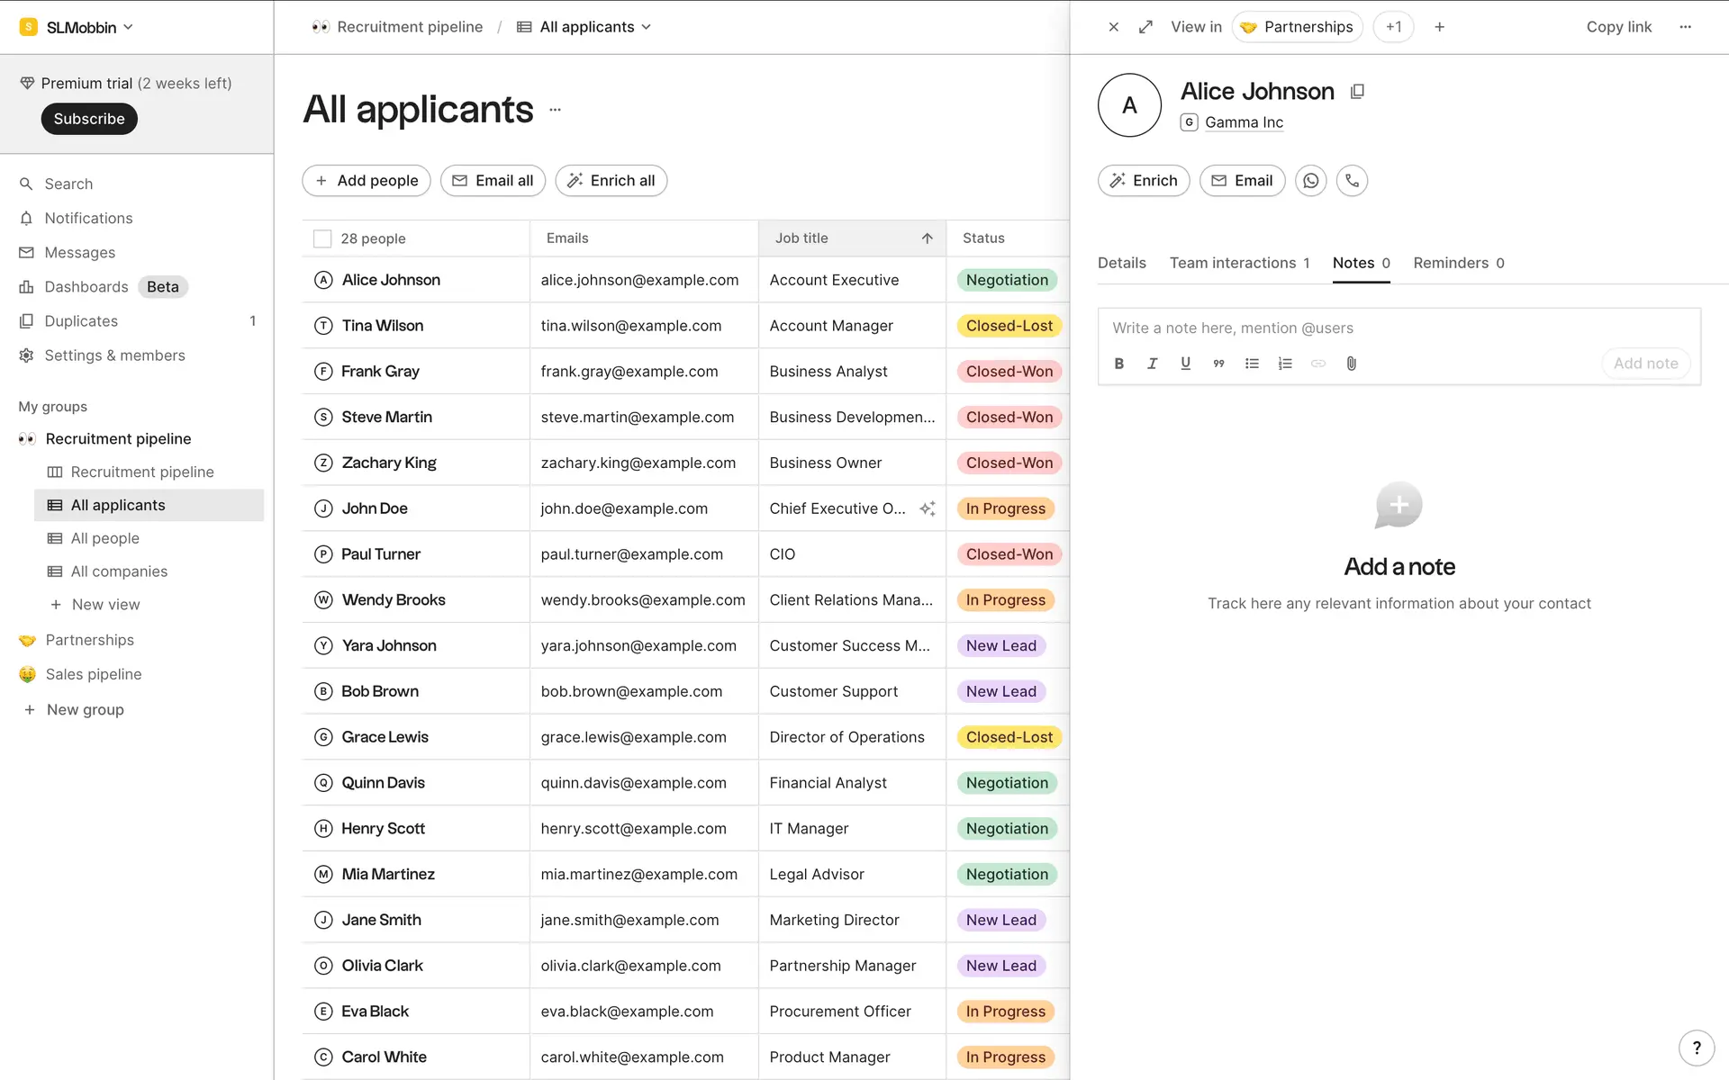1729x1080 pixels.
Task: Open the Gamma Inc company link
Action: [x=1244, y=122]
